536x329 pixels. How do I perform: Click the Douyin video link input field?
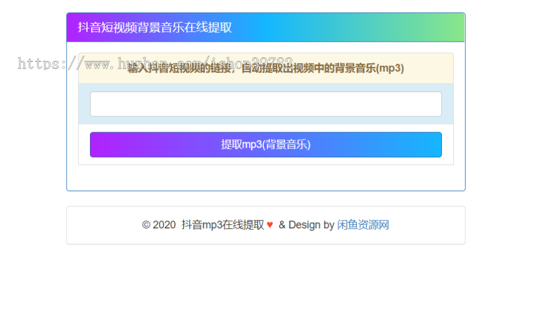(266, 104)
